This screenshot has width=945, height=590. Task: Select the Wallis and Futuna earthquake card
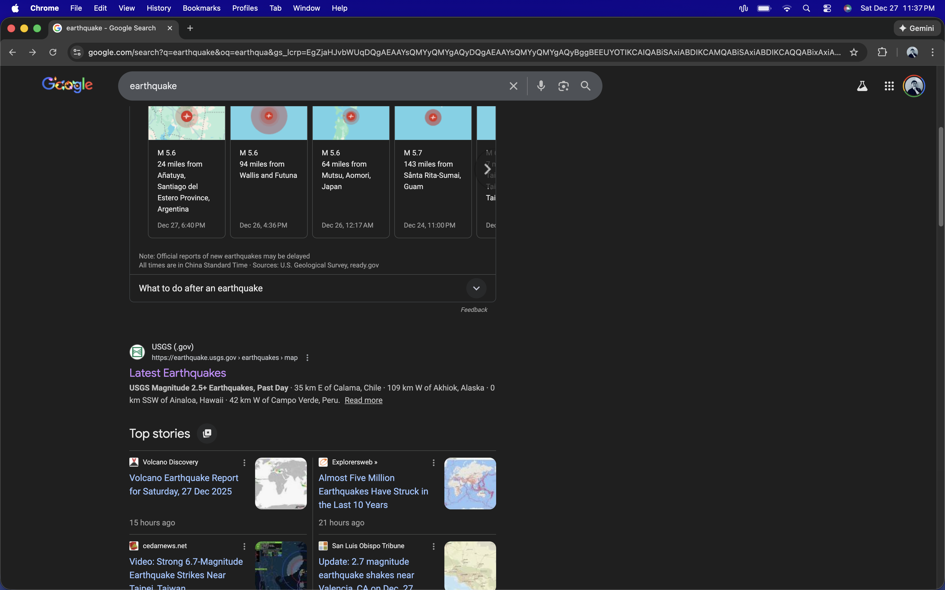tap(269, 172)
